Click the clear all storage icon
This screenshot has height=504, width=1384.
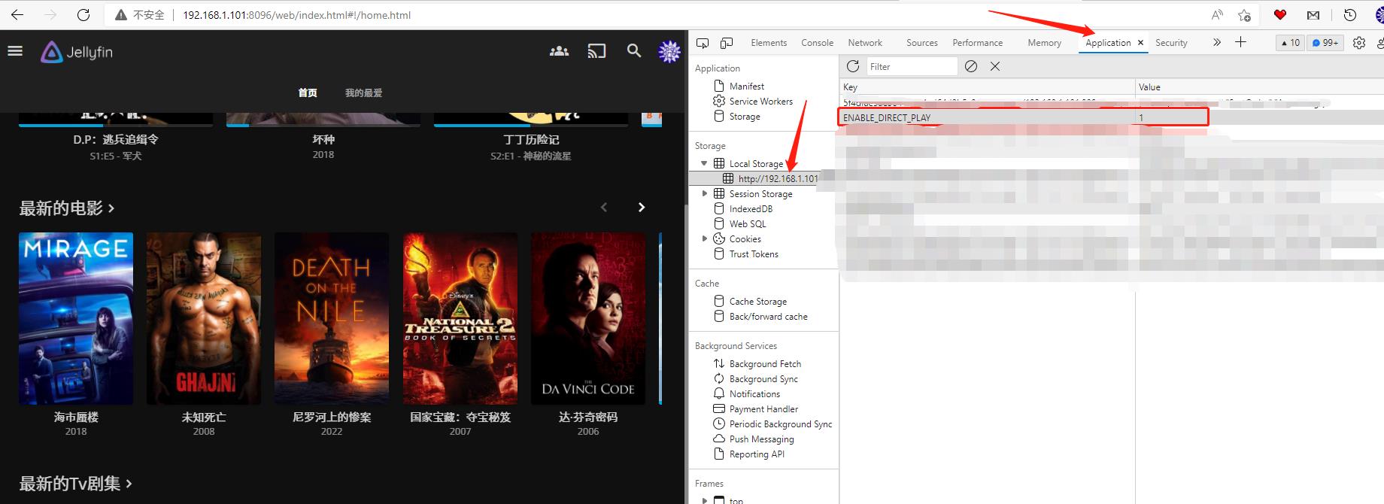click(971, 66)
